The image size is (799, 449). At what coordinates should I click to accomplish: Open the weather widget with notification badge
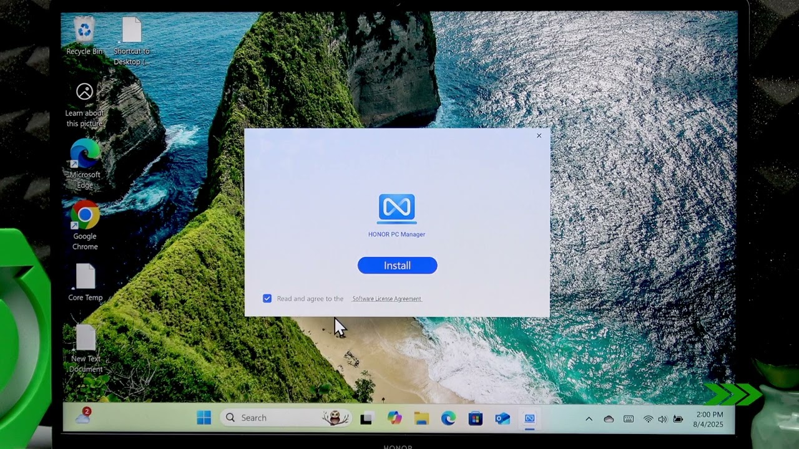pyautogui.click(x=83, y=417)
